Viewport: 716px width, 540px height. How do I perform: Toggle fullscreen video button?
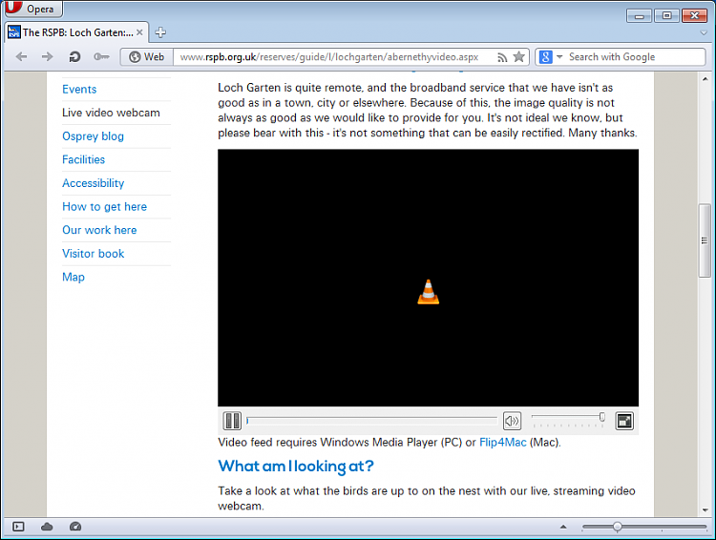(624, 421)
